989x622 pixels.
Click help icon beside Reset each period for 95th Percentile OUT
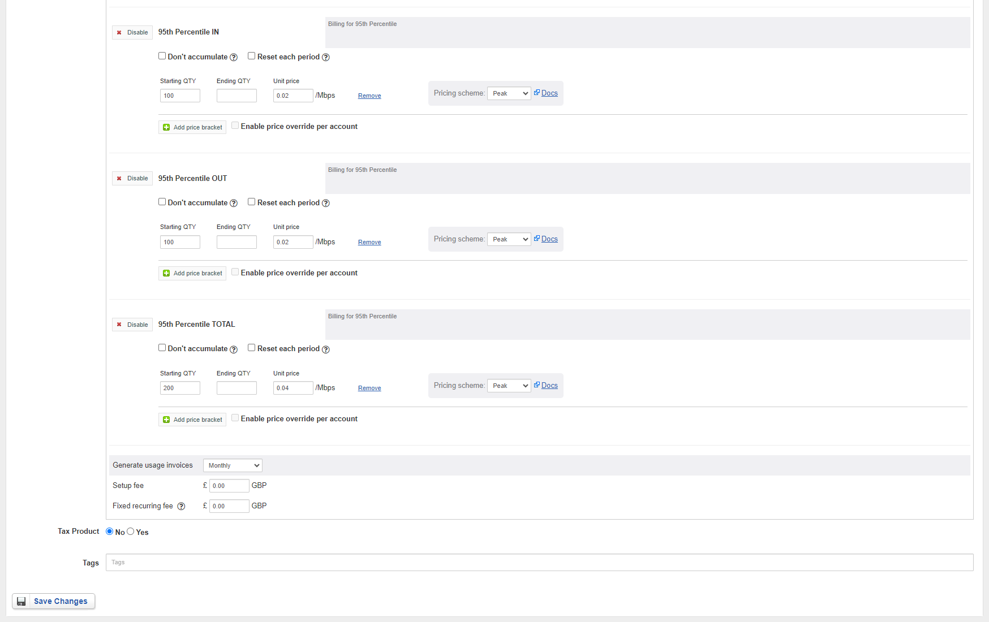coord(326,203)
